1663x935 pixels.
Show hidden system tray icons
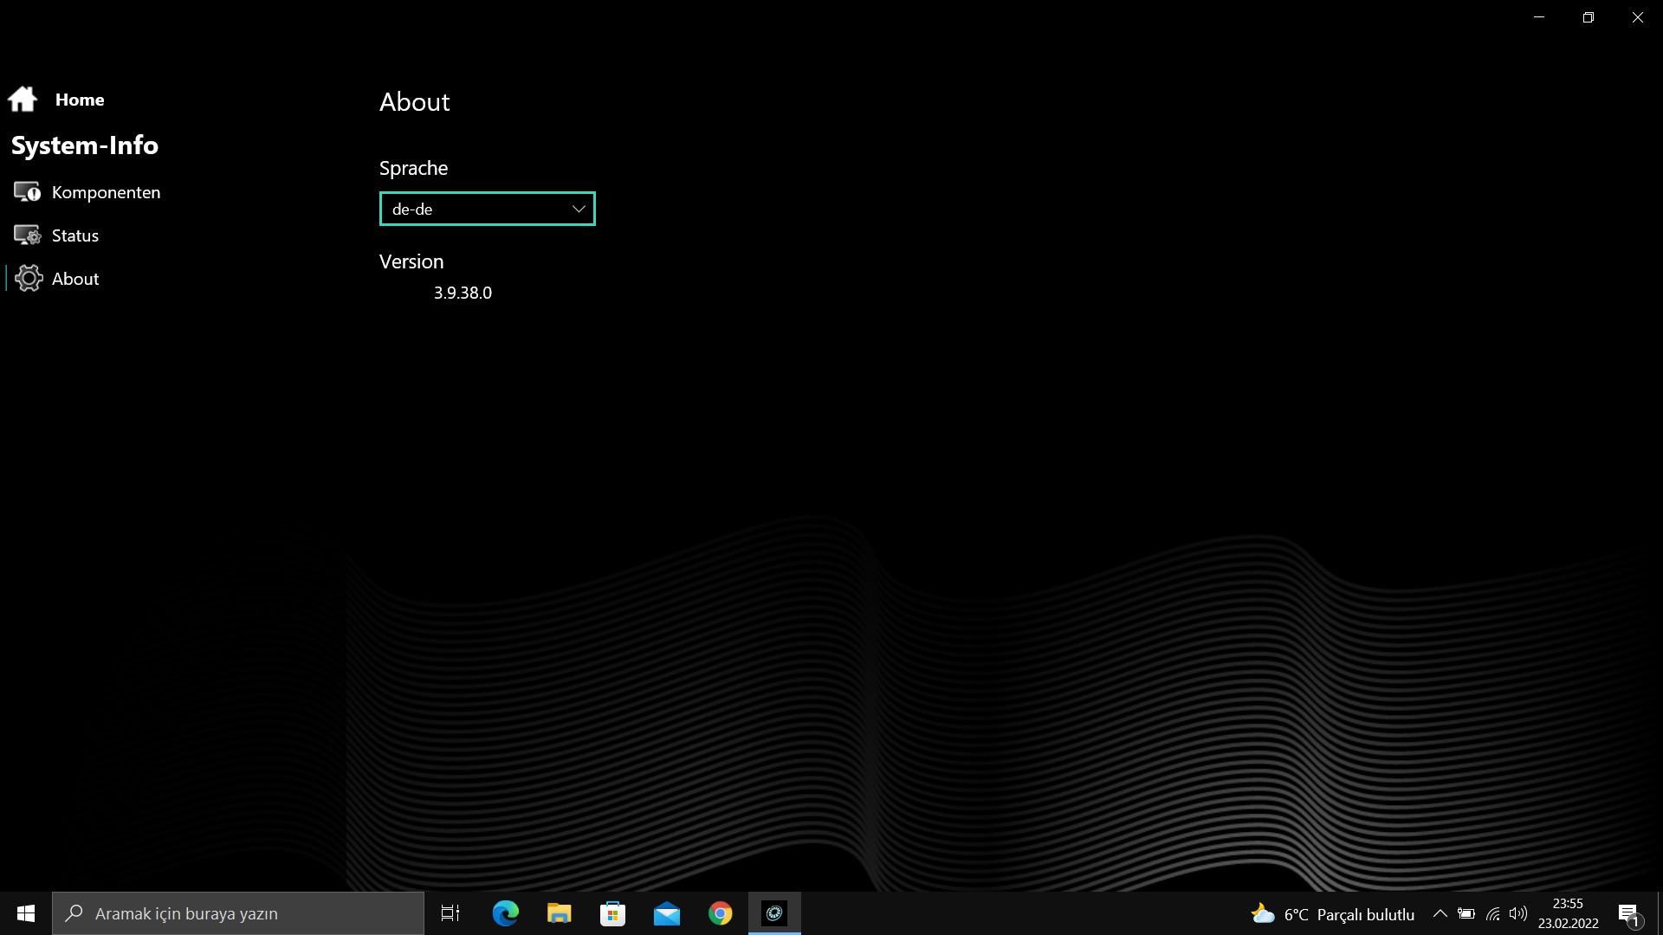point(1440,913)
